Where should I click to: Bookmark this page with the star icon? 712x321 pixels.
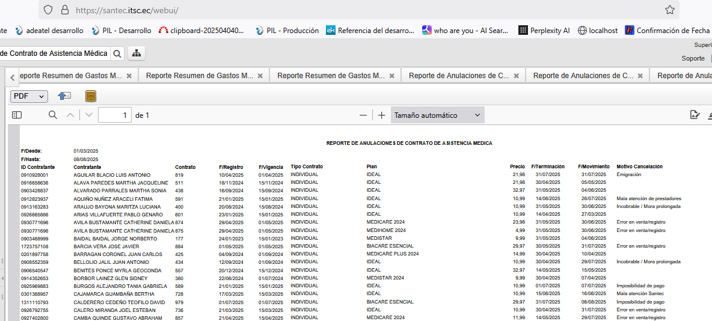click(669, 10)
